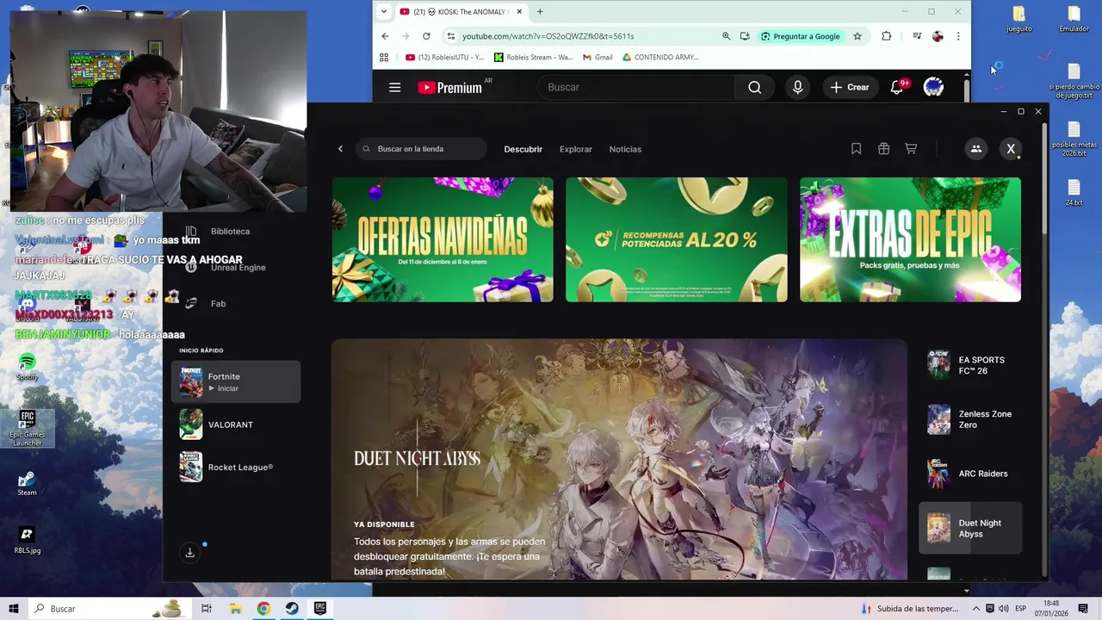Click the Chrome address bar URL
This screenshot has height=620, width=1102.
(548, 36)
